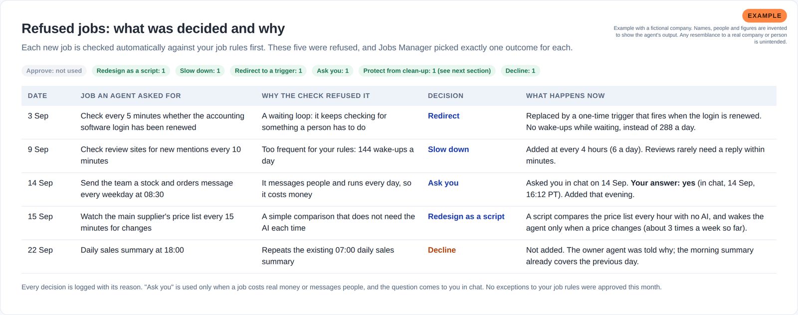The height and width of the screenshot is (315, 798).
Task: Click 'WHY THE CHECK REFUSED IT' header
Action: tap(316, 96)
